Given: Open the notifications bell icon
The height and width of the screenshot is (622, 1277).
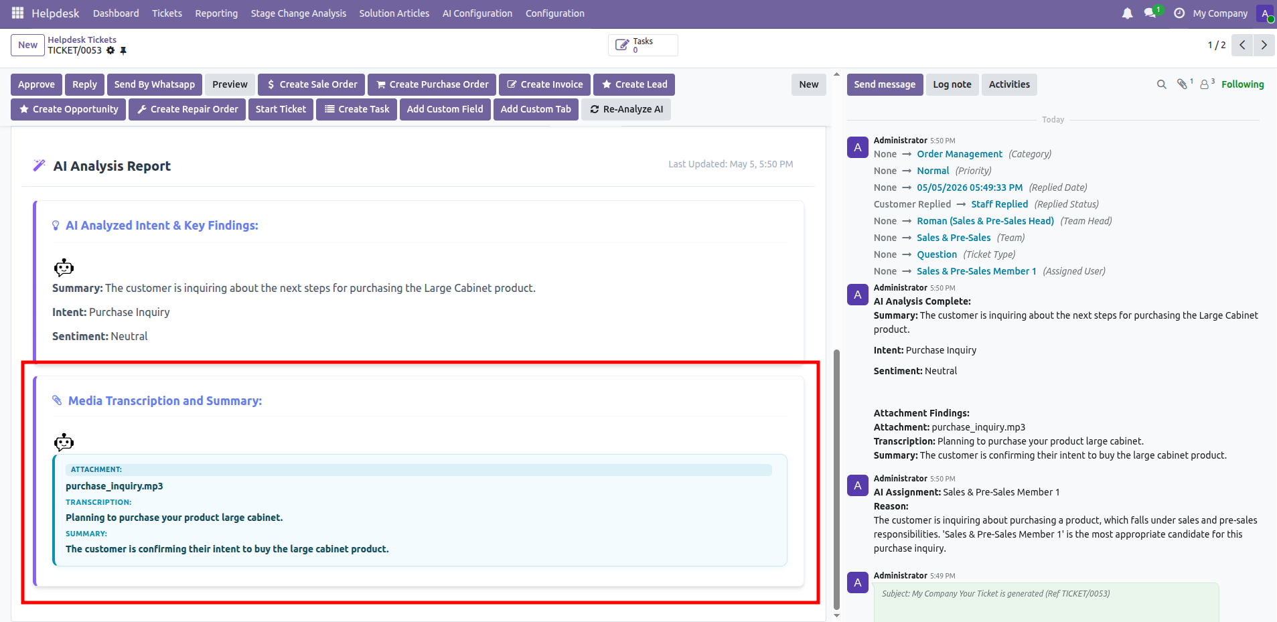Looking at the screenshot, I should tap(1128, 13).
